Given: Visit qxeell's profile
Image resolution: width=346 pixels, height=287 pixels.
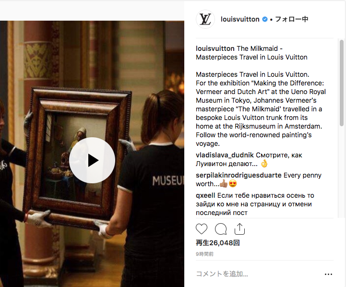Looking at the screenshot, I should tap(205, 195).
